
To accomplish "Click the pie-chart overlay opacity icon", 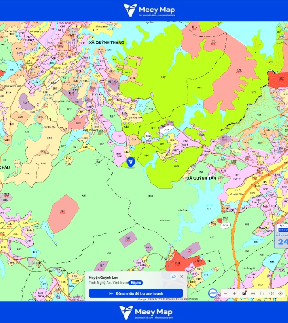I will click(x=271, y=294).
